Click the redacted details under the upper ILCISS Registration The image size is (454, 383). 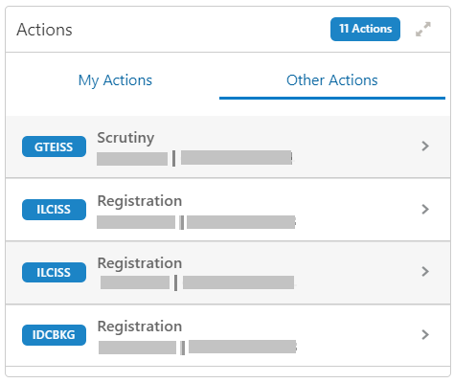pos(196,222)
